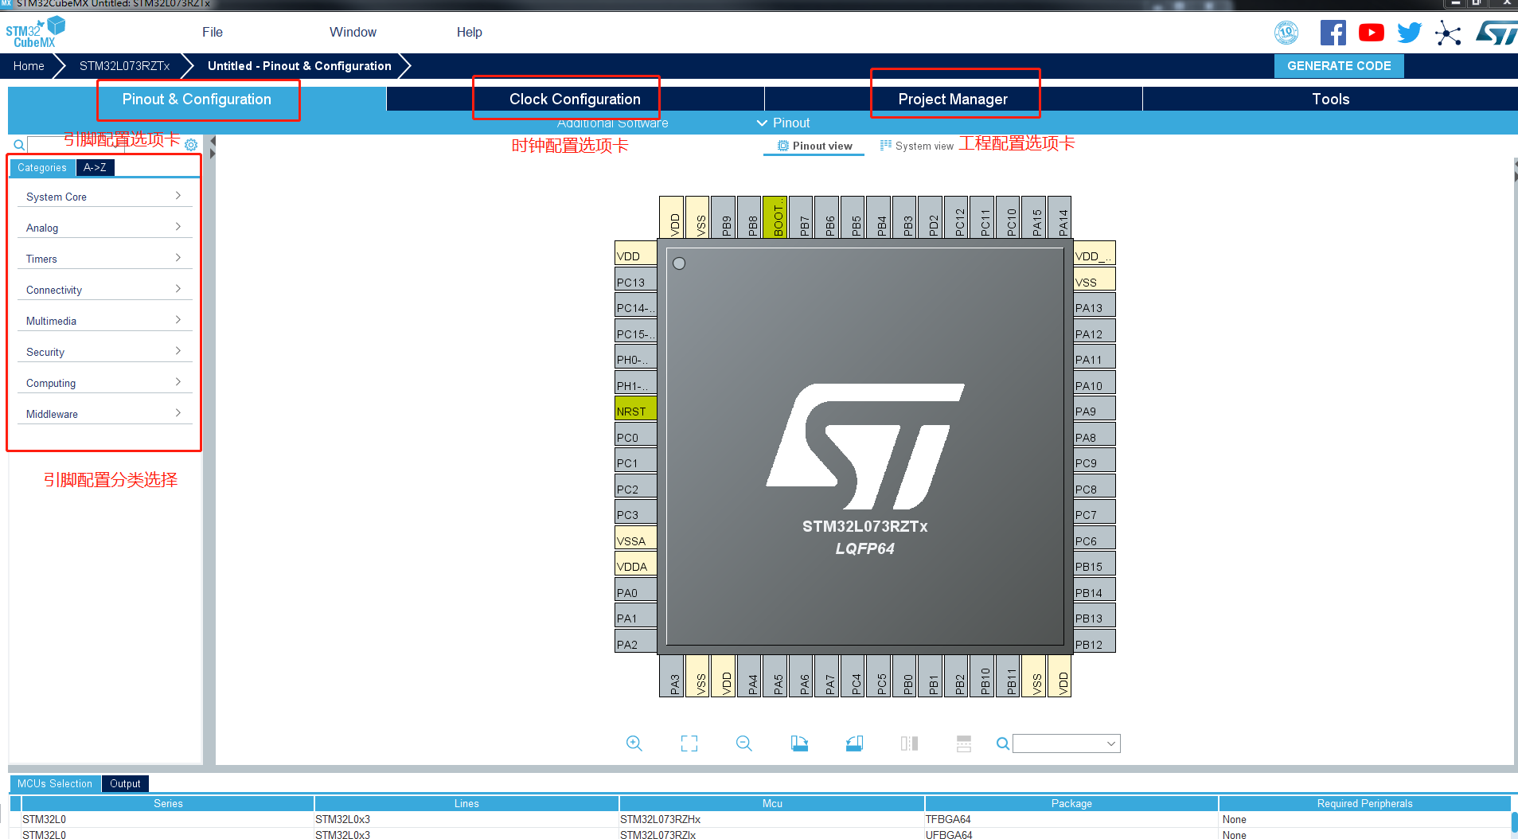
Task: Open the File menu
Action: 212,32
